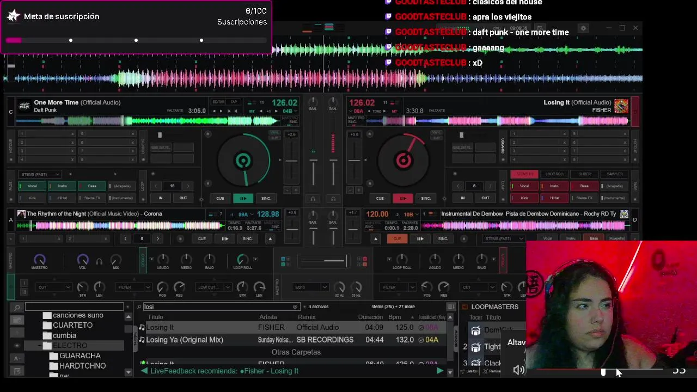Viewport: 697px width, 392px height.
Task: Click the orange CUE on the Dembow deck
Action: (x=397, y=238)
